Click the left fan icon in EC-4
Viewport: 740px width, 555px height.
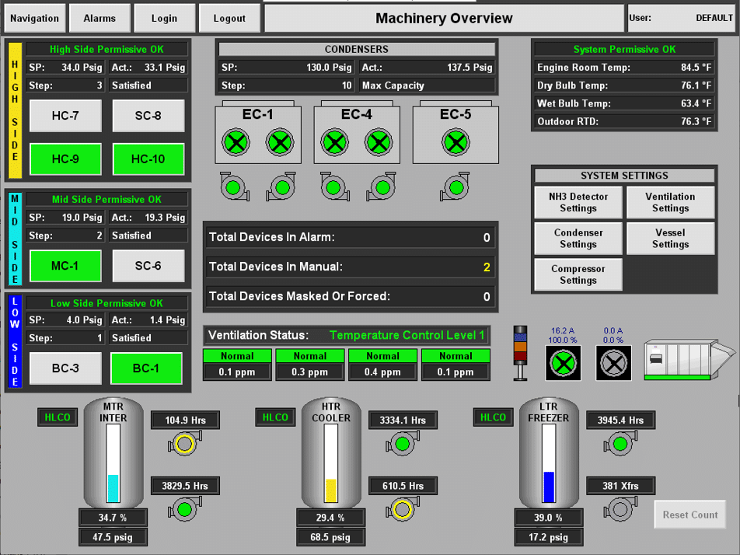coord(334,142)
